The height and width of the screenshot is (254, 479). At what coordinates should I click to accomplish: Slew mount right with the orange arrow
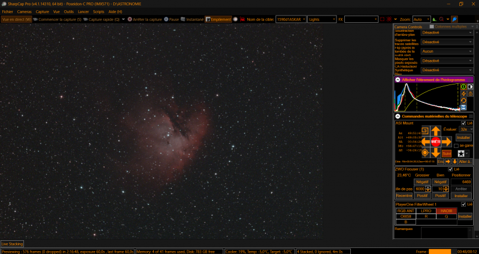447,142
